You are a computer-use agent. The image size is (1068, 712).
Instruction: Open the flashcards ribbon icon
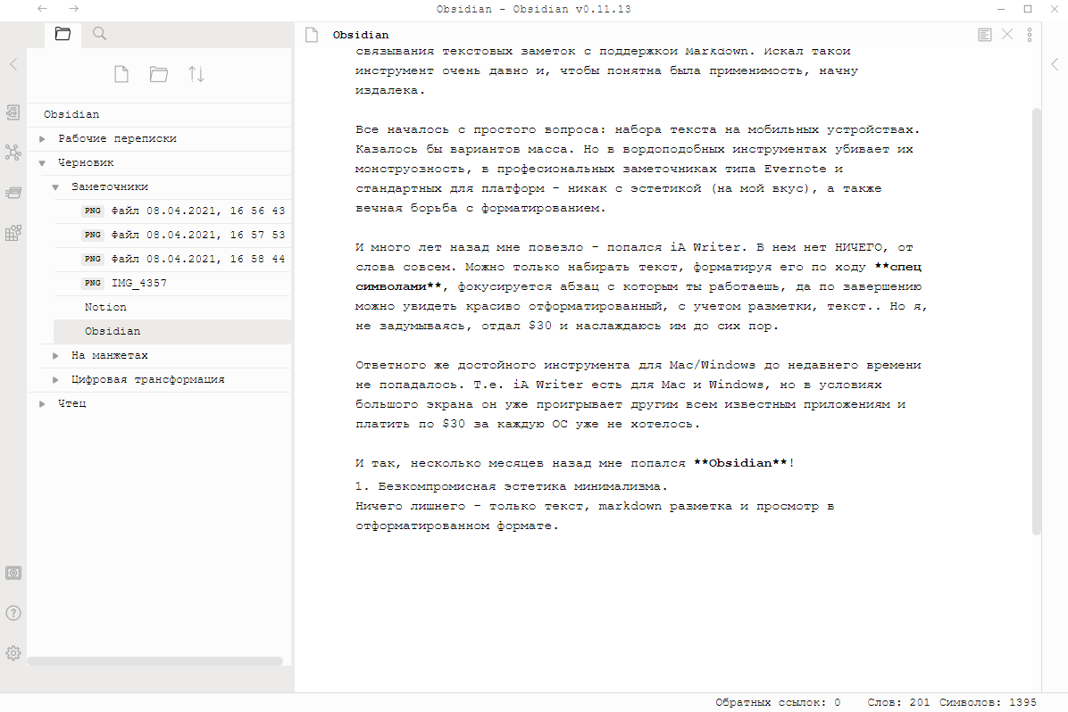click(13, 193)
